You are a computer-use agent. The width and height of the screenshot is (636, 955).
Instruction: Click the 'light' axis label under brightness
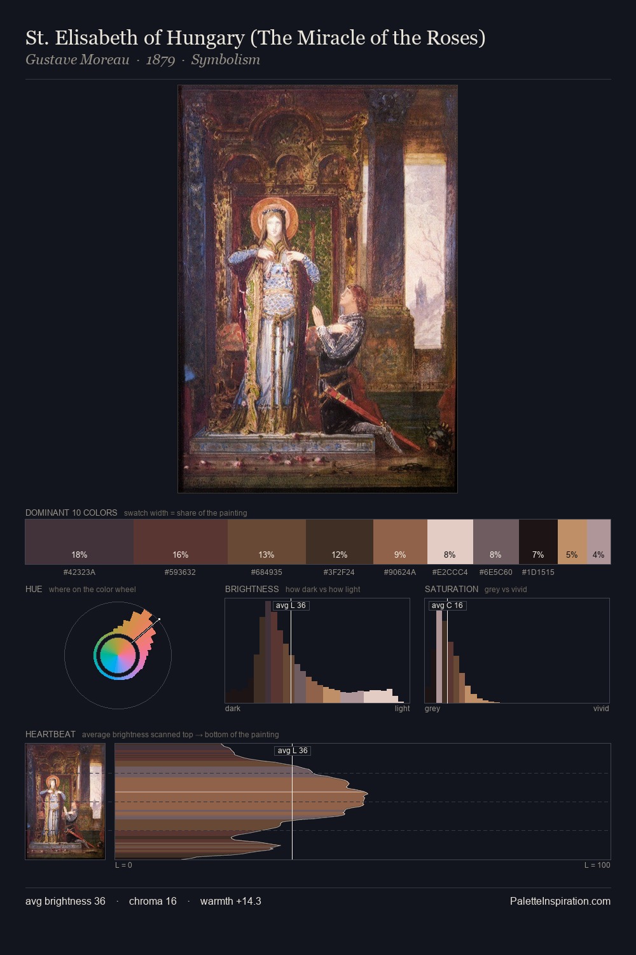[403, 709]
